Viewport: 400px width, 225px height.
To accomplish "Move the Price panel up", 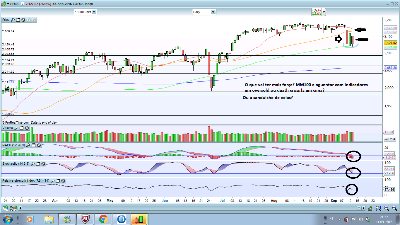I will point(34,20).
